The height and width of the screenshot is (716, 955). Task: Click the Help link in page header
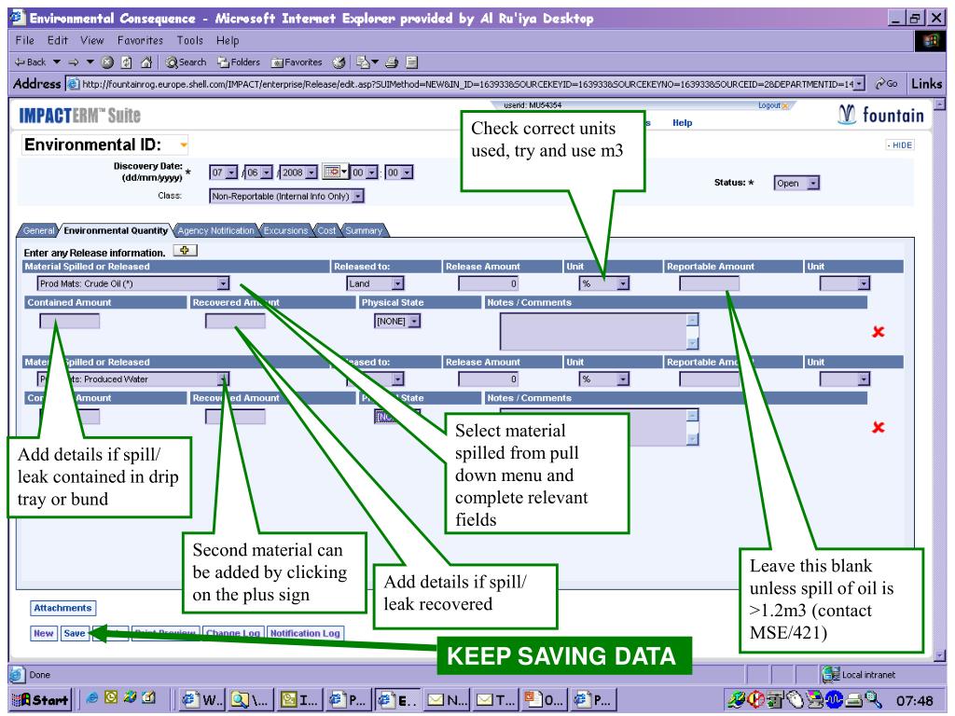pos(682,122)
